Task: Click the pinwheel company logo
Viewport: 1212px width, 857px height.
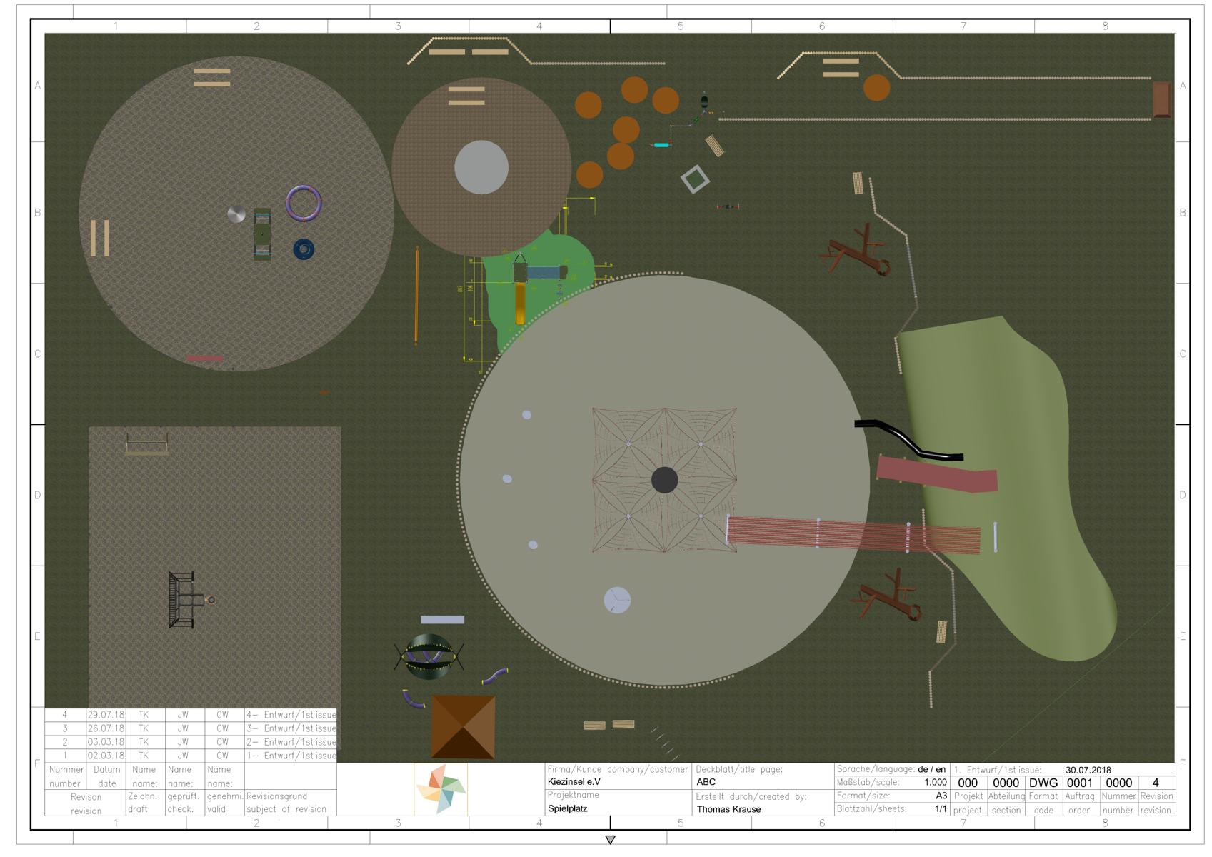Action: point(441,789)
